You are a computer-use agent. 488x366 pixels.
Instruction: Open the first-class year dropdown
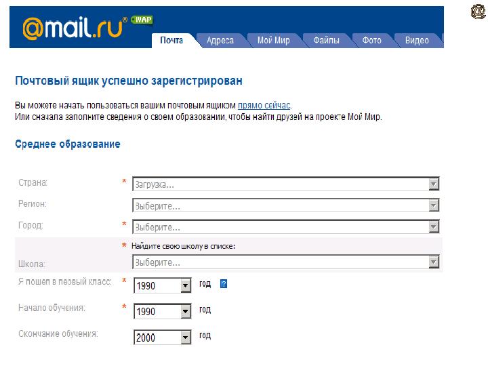coord(163,285)
